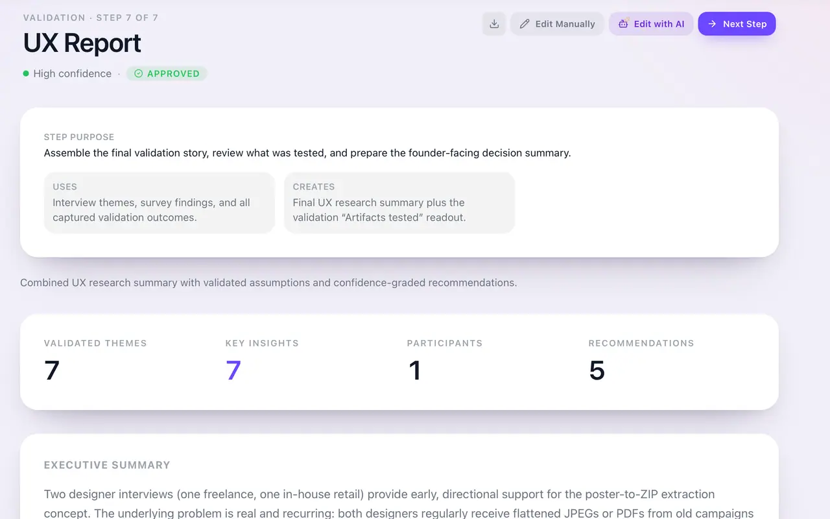Click the Validated Themes count 7
This screenshot has width=830, height=519.
[x=52, y=370]
